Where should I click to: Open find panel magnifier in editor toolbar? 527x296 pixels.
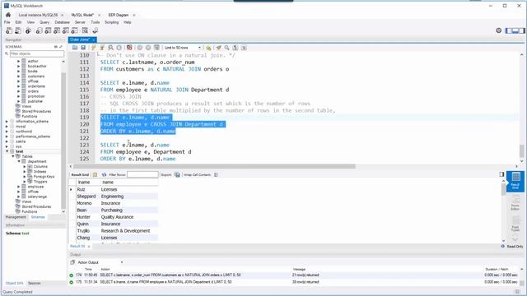[227, 48]
